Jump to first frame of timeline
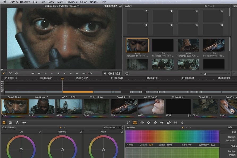Screen dimensions: 237x158 [x=33, y=73]
